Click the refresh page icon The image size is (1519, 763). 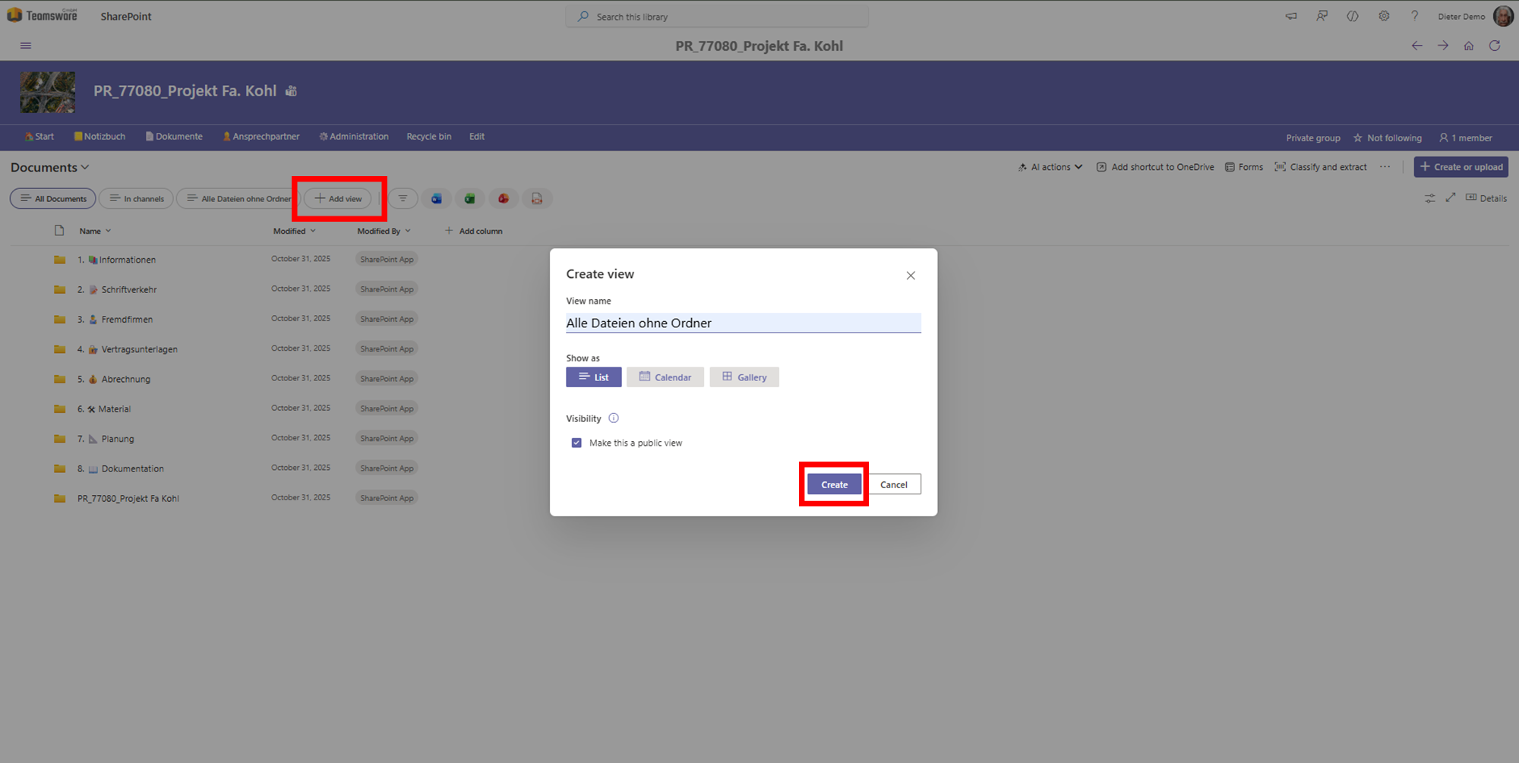(x=1495, y=46)
